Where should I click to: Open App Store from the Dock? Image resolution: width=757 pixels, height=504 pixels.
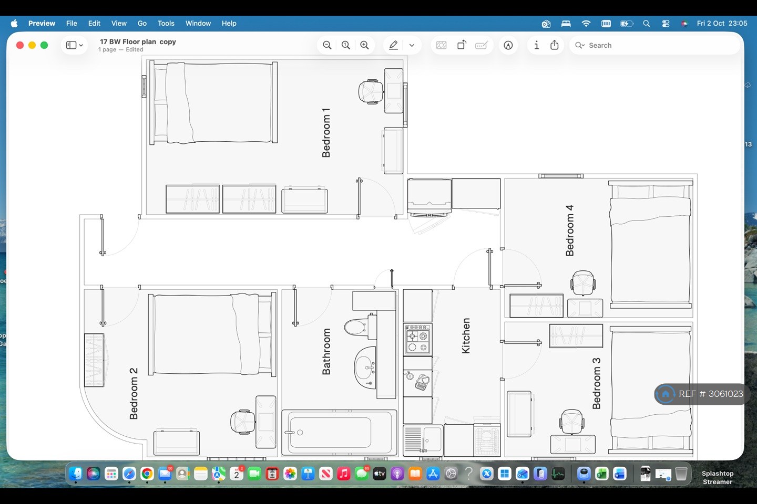click(433, 474)
